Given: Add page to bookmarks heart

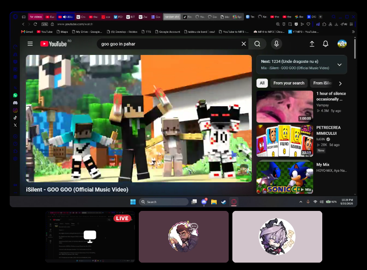Looking at the screenshot, I should 308,24.
